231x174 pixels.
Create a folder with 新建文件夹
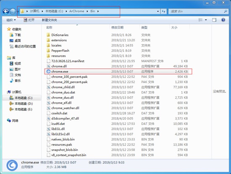(x=50, y=20)
